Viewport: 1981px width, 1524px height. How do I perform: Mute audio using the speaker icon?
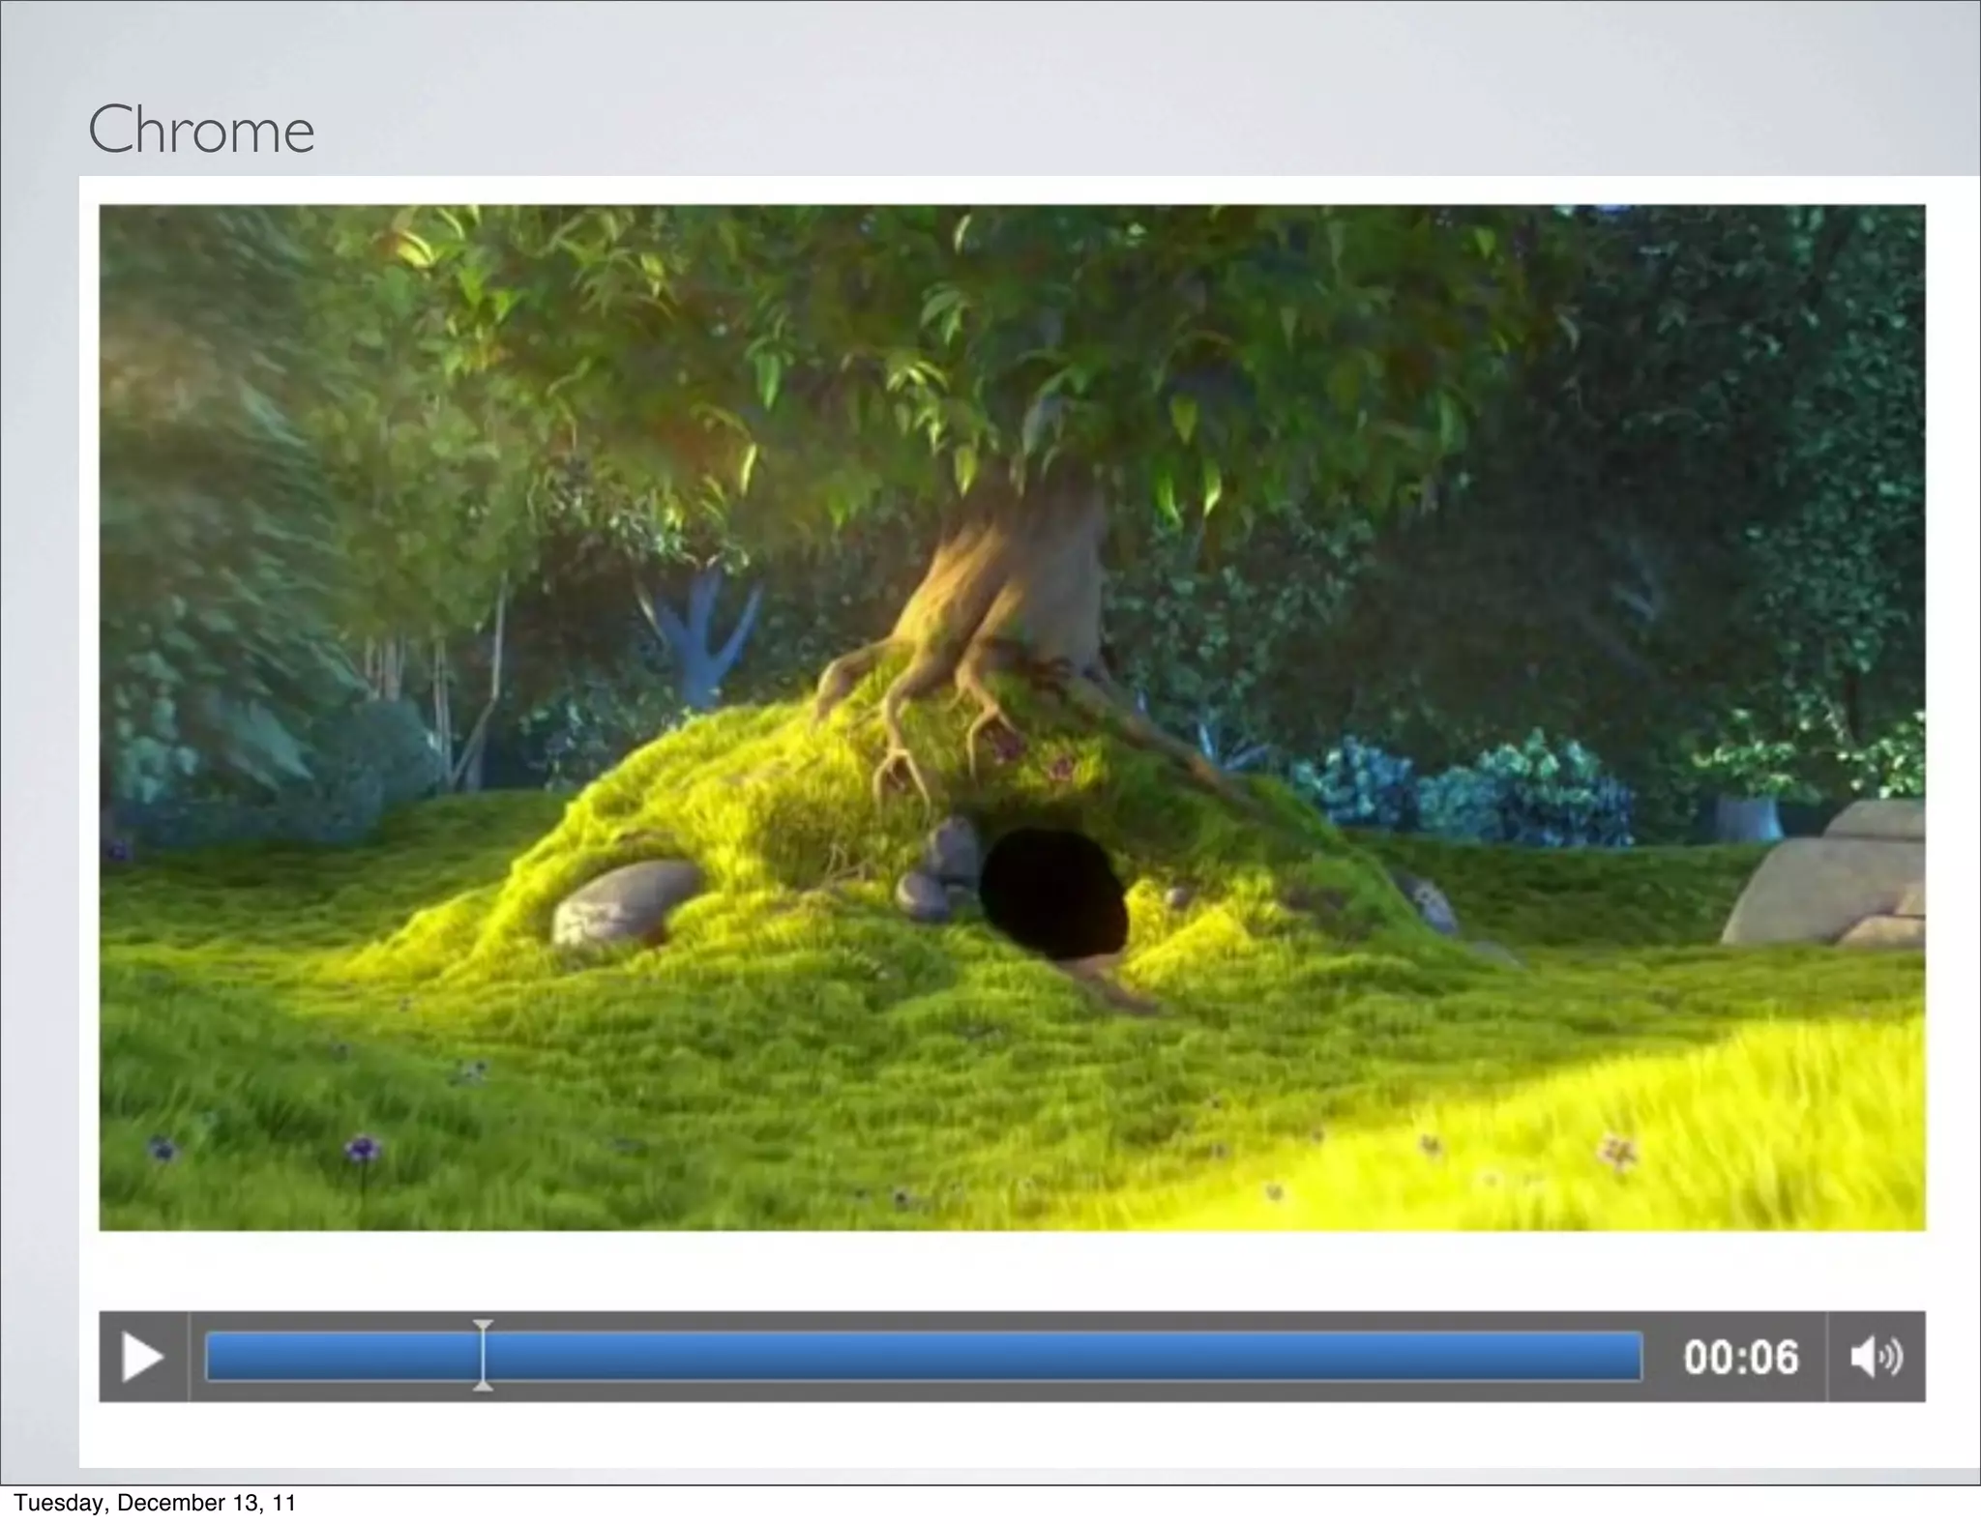pyautogui.click(x=1876, y=1356)
